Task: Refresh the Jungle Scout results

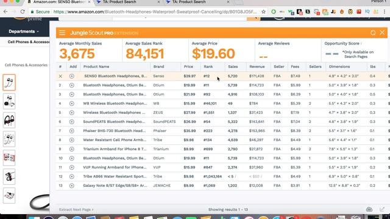Action: point(373,33)
